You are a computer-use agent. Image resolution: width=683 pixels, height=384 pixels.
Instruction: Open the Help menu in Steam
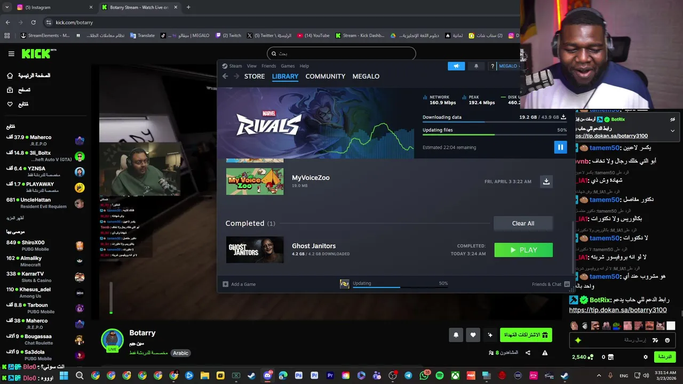coord(304,66)
